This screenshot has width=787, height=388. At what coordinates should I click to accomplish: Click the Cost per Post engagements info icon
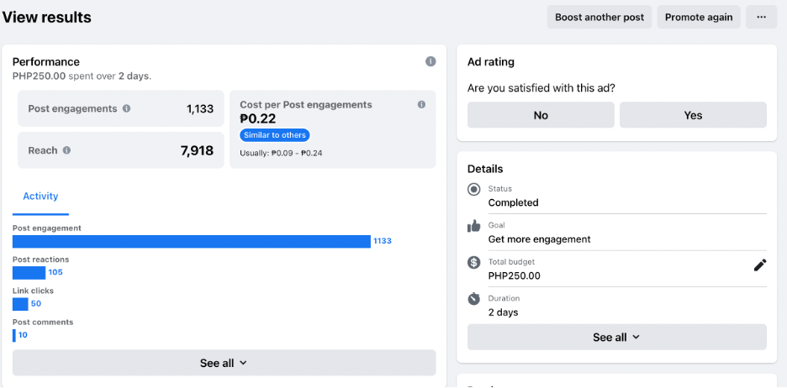[421, 105]
